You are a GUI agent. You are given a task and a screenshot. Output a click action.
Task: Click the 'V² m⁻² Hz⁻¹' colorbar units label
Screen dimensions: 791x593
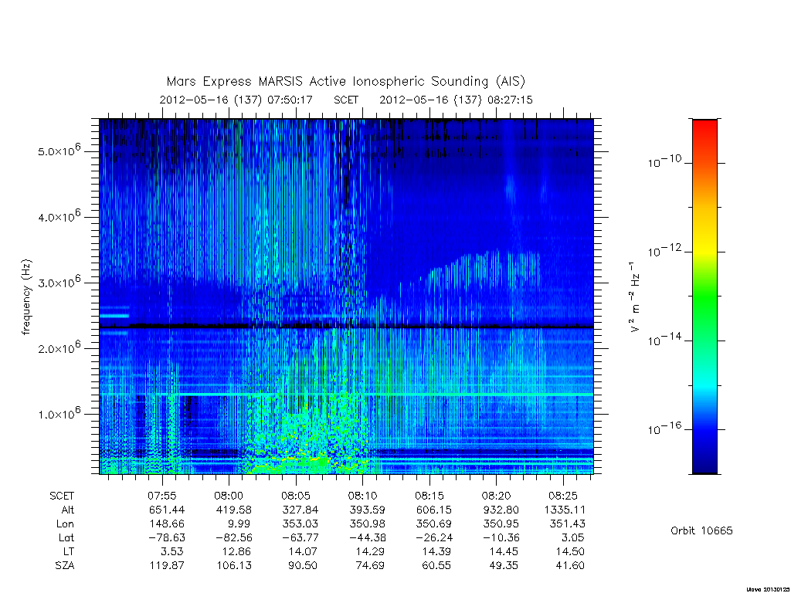[x=635, y=296]
